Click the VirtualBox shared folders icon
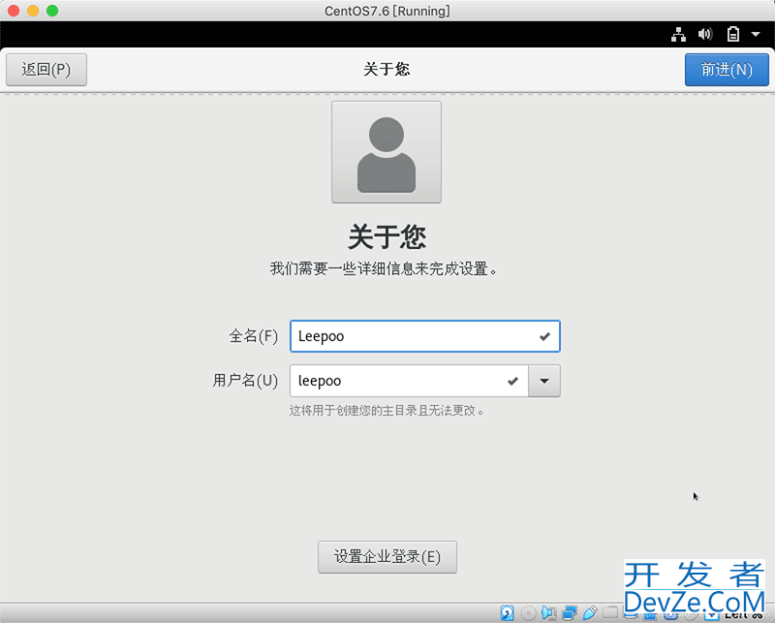The image size is (775, 623). coord(610,612)
